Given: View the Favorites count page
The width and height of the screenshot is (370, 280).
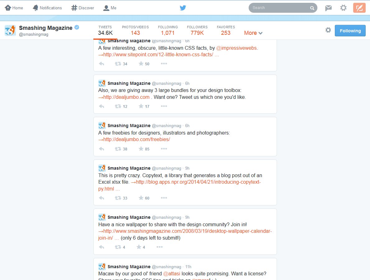Looking at the screenshot, I should pyautogui.click(x=226, y=30).
